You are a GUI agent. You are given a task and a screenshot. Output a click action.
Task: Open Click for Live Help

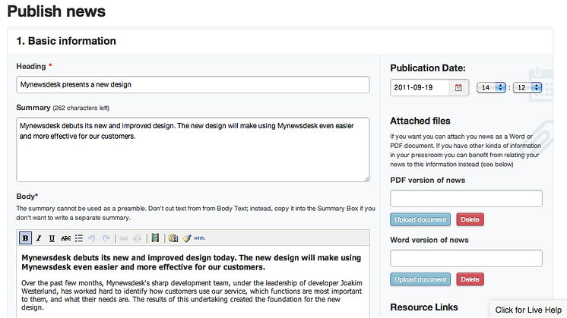point(528,310)
